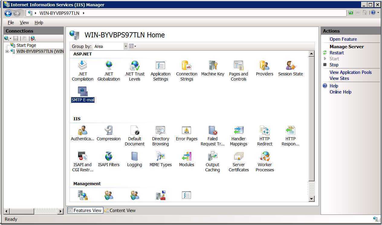Select Start Page in Connections tree
382x225 pixels.
click(26, 45)
